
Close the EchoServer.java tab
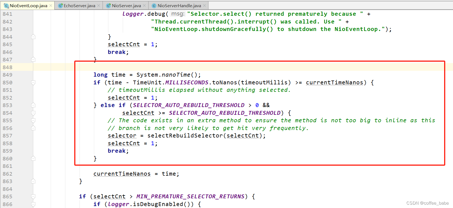99,6
